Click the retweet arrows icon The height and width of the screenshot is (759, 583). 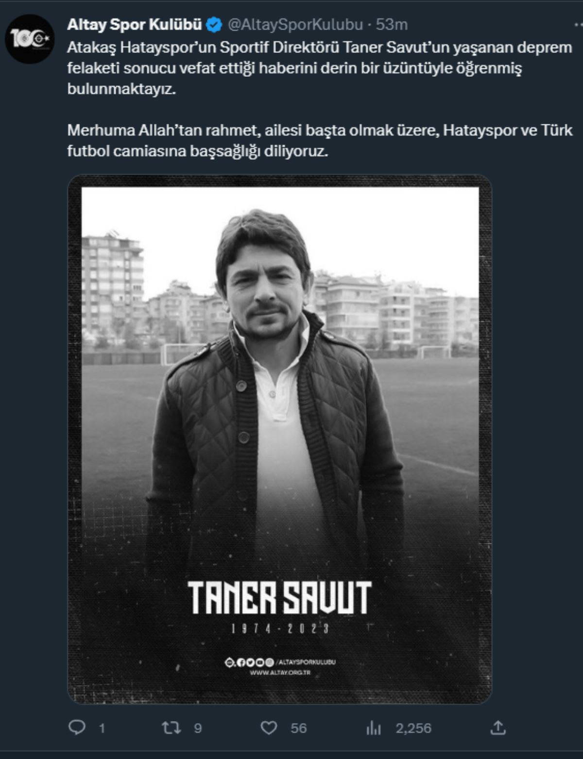[171, 727]
